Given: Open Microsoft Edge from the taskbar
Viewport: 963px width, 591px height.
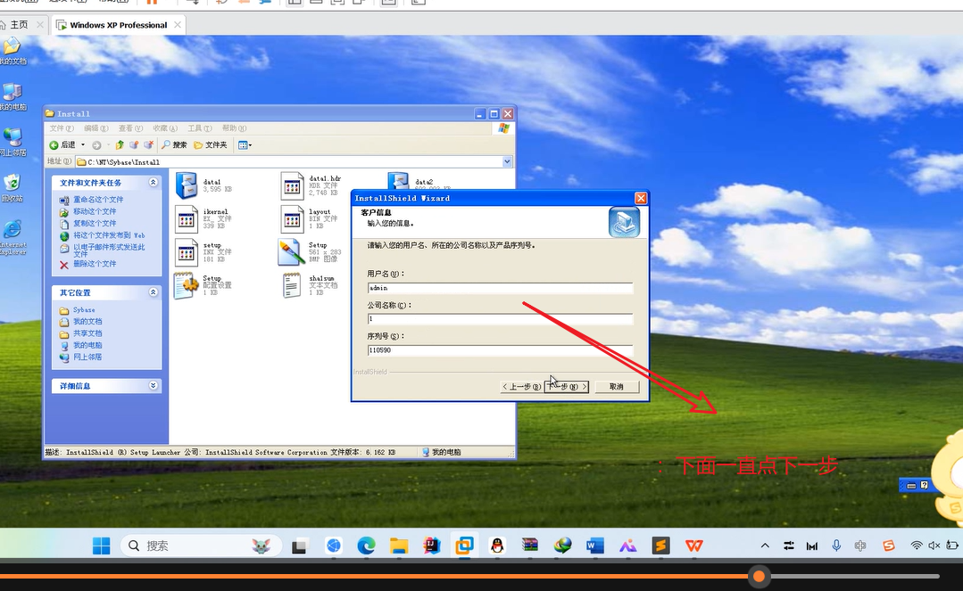Looking at the screenshot, I should coord(366,546).
